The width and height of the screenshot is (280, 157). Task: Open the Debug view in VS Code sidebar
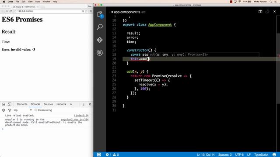pyautogui.click(x=100, y=53)
